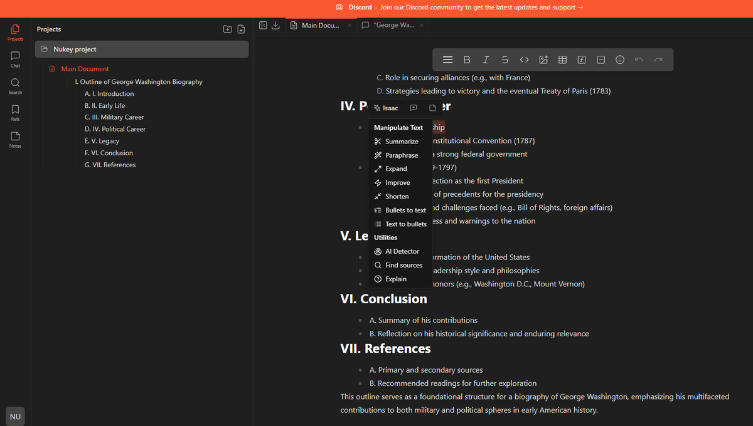
Task: Click the new document icon in Projects
Action: click(240, 29)
